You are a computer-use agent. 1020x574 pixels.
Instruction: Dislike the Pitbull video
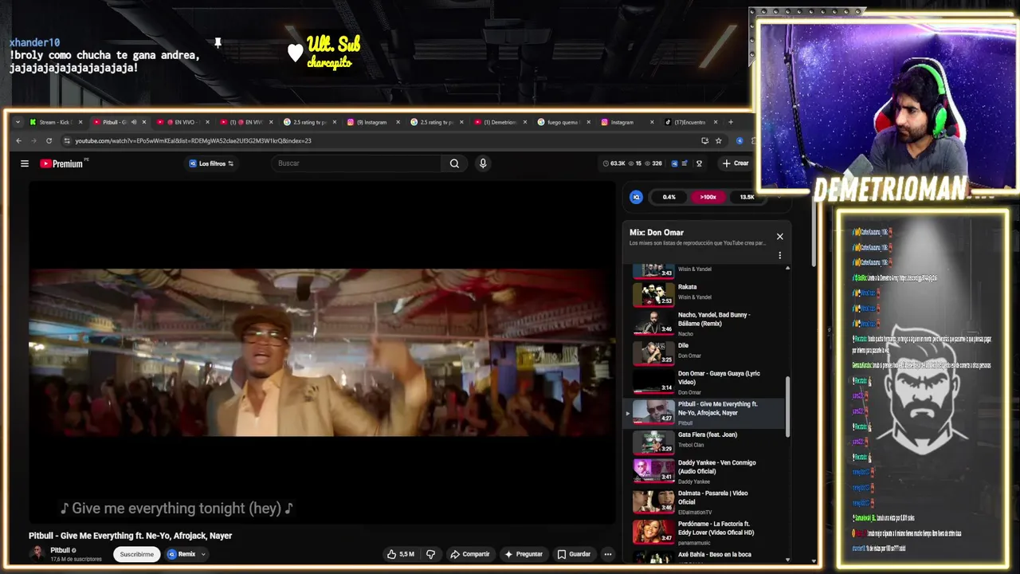coord(430,554)
